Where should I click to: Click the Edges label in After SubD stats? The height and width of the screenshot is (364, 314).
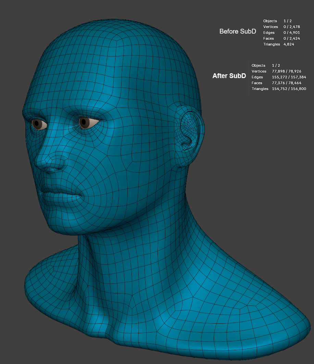(257, 77)
